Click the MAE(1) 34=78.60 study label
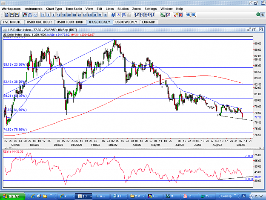 (58, 35)
